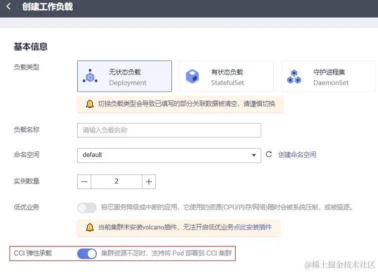The width and height of the screenshot is (378, 272).
Task: Click the StatefulSet cube icon
Action: (x=193, y=76)
